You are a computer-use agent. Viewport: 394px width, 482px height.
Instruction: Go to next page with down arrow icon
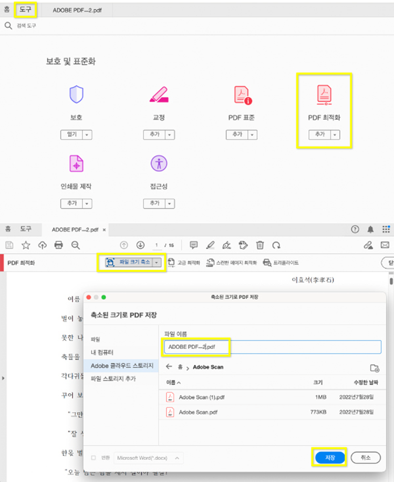coord(140,245)
